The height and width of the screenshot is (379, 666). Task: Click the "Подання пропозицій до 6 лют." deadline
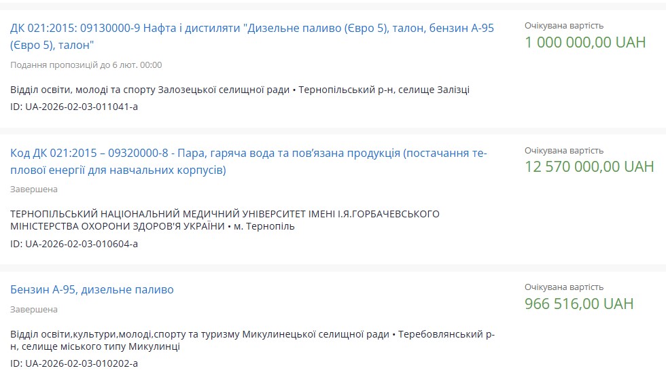tap(86, 65)
